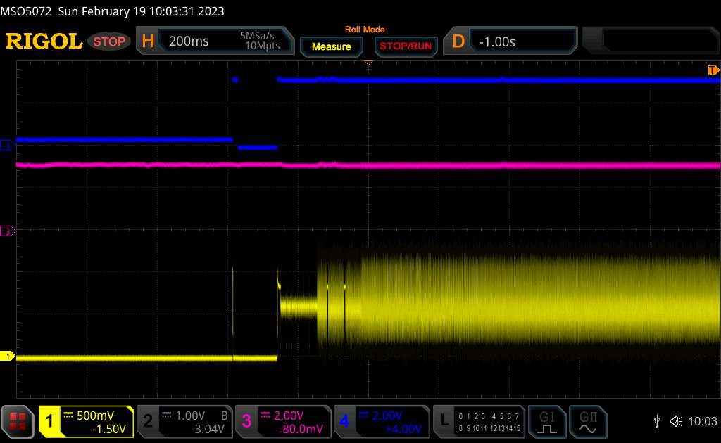Toggle channel 4 blue button
The image size is (721, 443).
tap(344, 421)
